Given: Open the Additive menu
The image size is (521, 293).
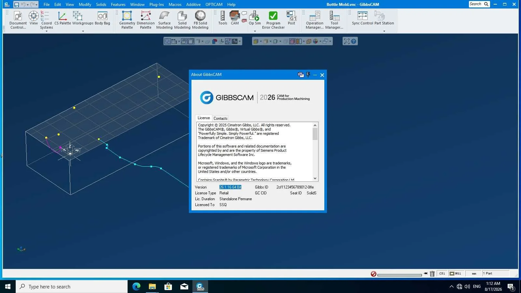Looking at the screenshot, I should (x=193, y=5).
